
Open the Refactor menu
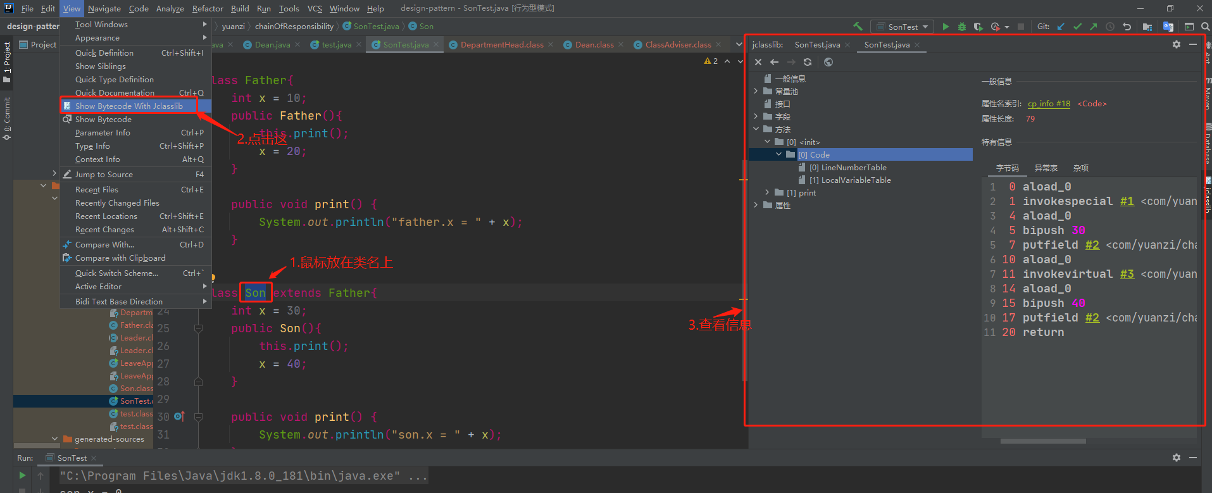pos(208,8)
